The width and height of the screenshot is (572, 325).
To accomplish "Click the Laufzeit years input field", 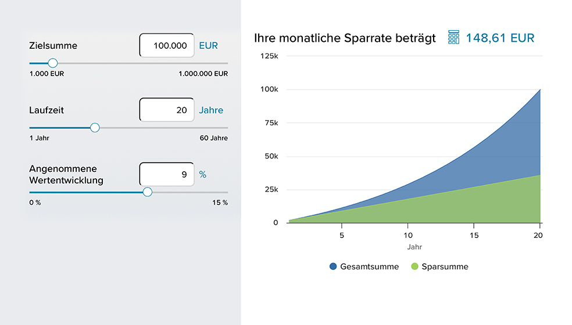I will 167,110.
